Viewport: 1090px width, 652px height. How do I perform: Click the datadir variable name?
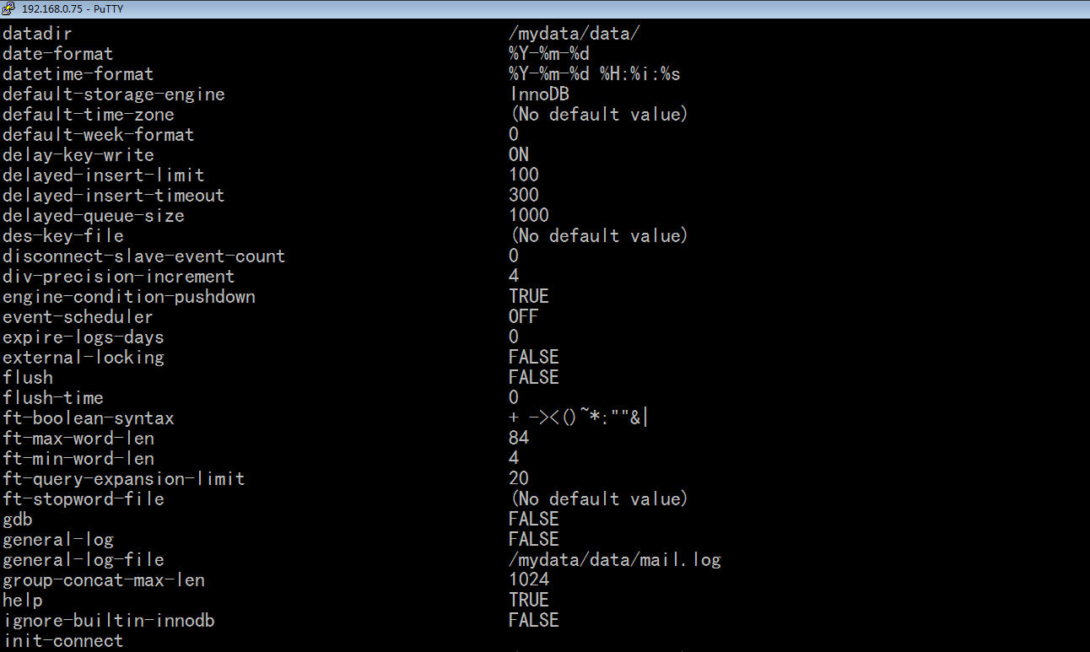pos(37,34)
